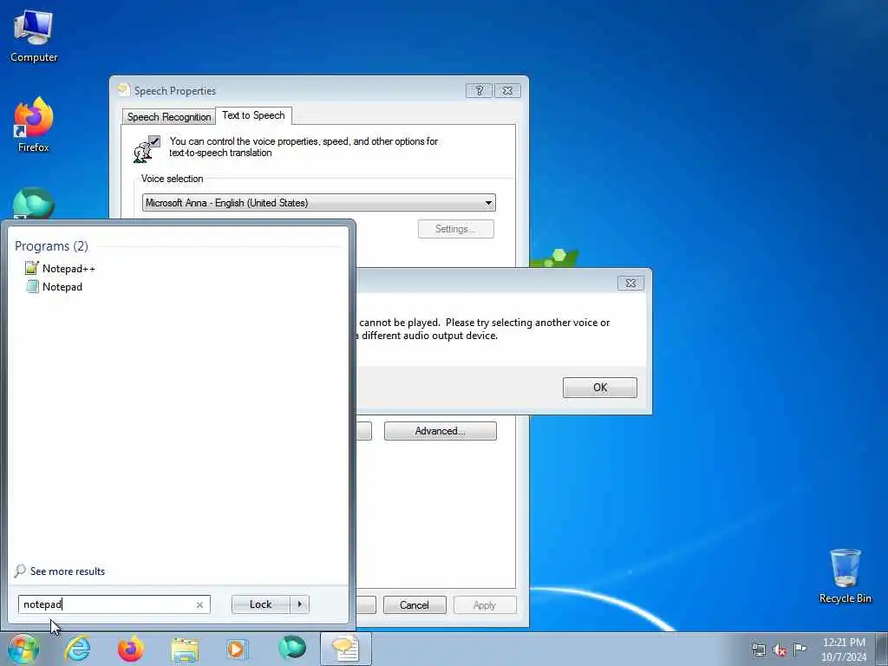Switch to Speech Properties taskbar button
The height and width of the screenshot is (666, 888).
point(345,649)
